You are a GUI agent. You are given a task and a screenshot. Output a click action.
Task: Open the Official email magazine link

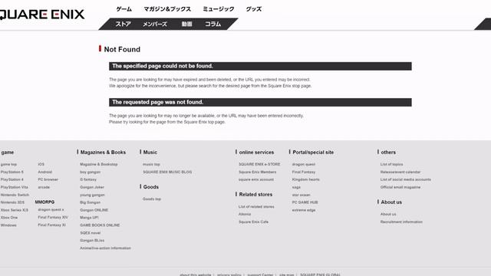click(400, 187)
